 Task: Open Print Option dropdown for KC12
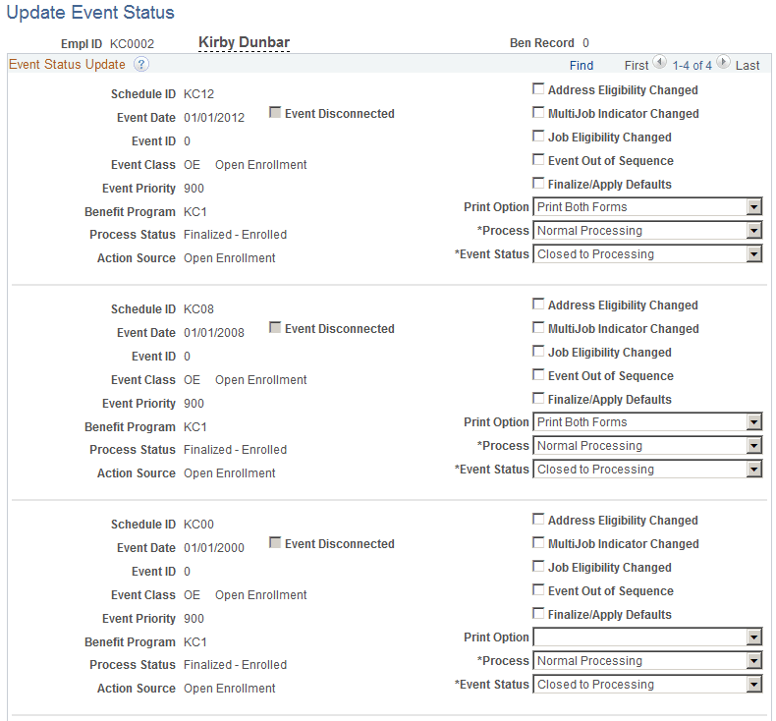[x=647, y=207]
